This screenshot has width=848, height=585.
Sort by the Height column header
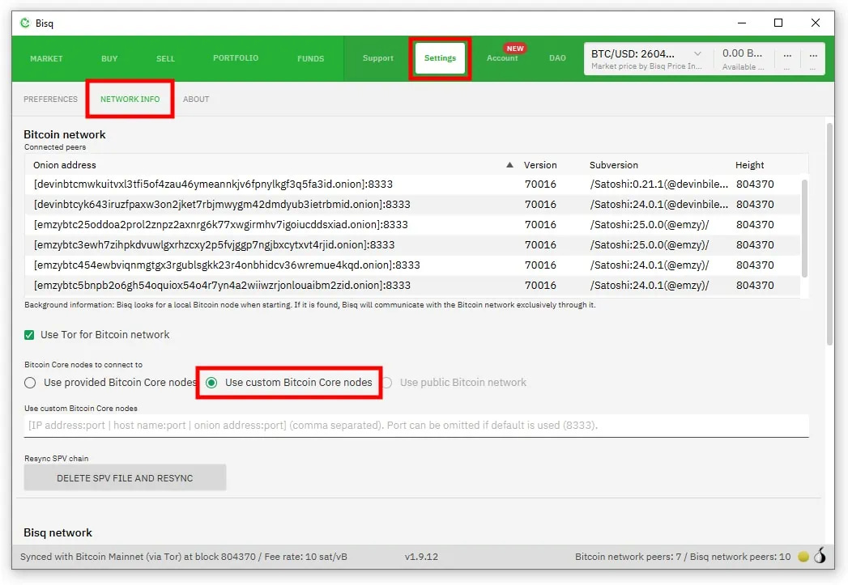pyautogui.click(x=749, y=165)
